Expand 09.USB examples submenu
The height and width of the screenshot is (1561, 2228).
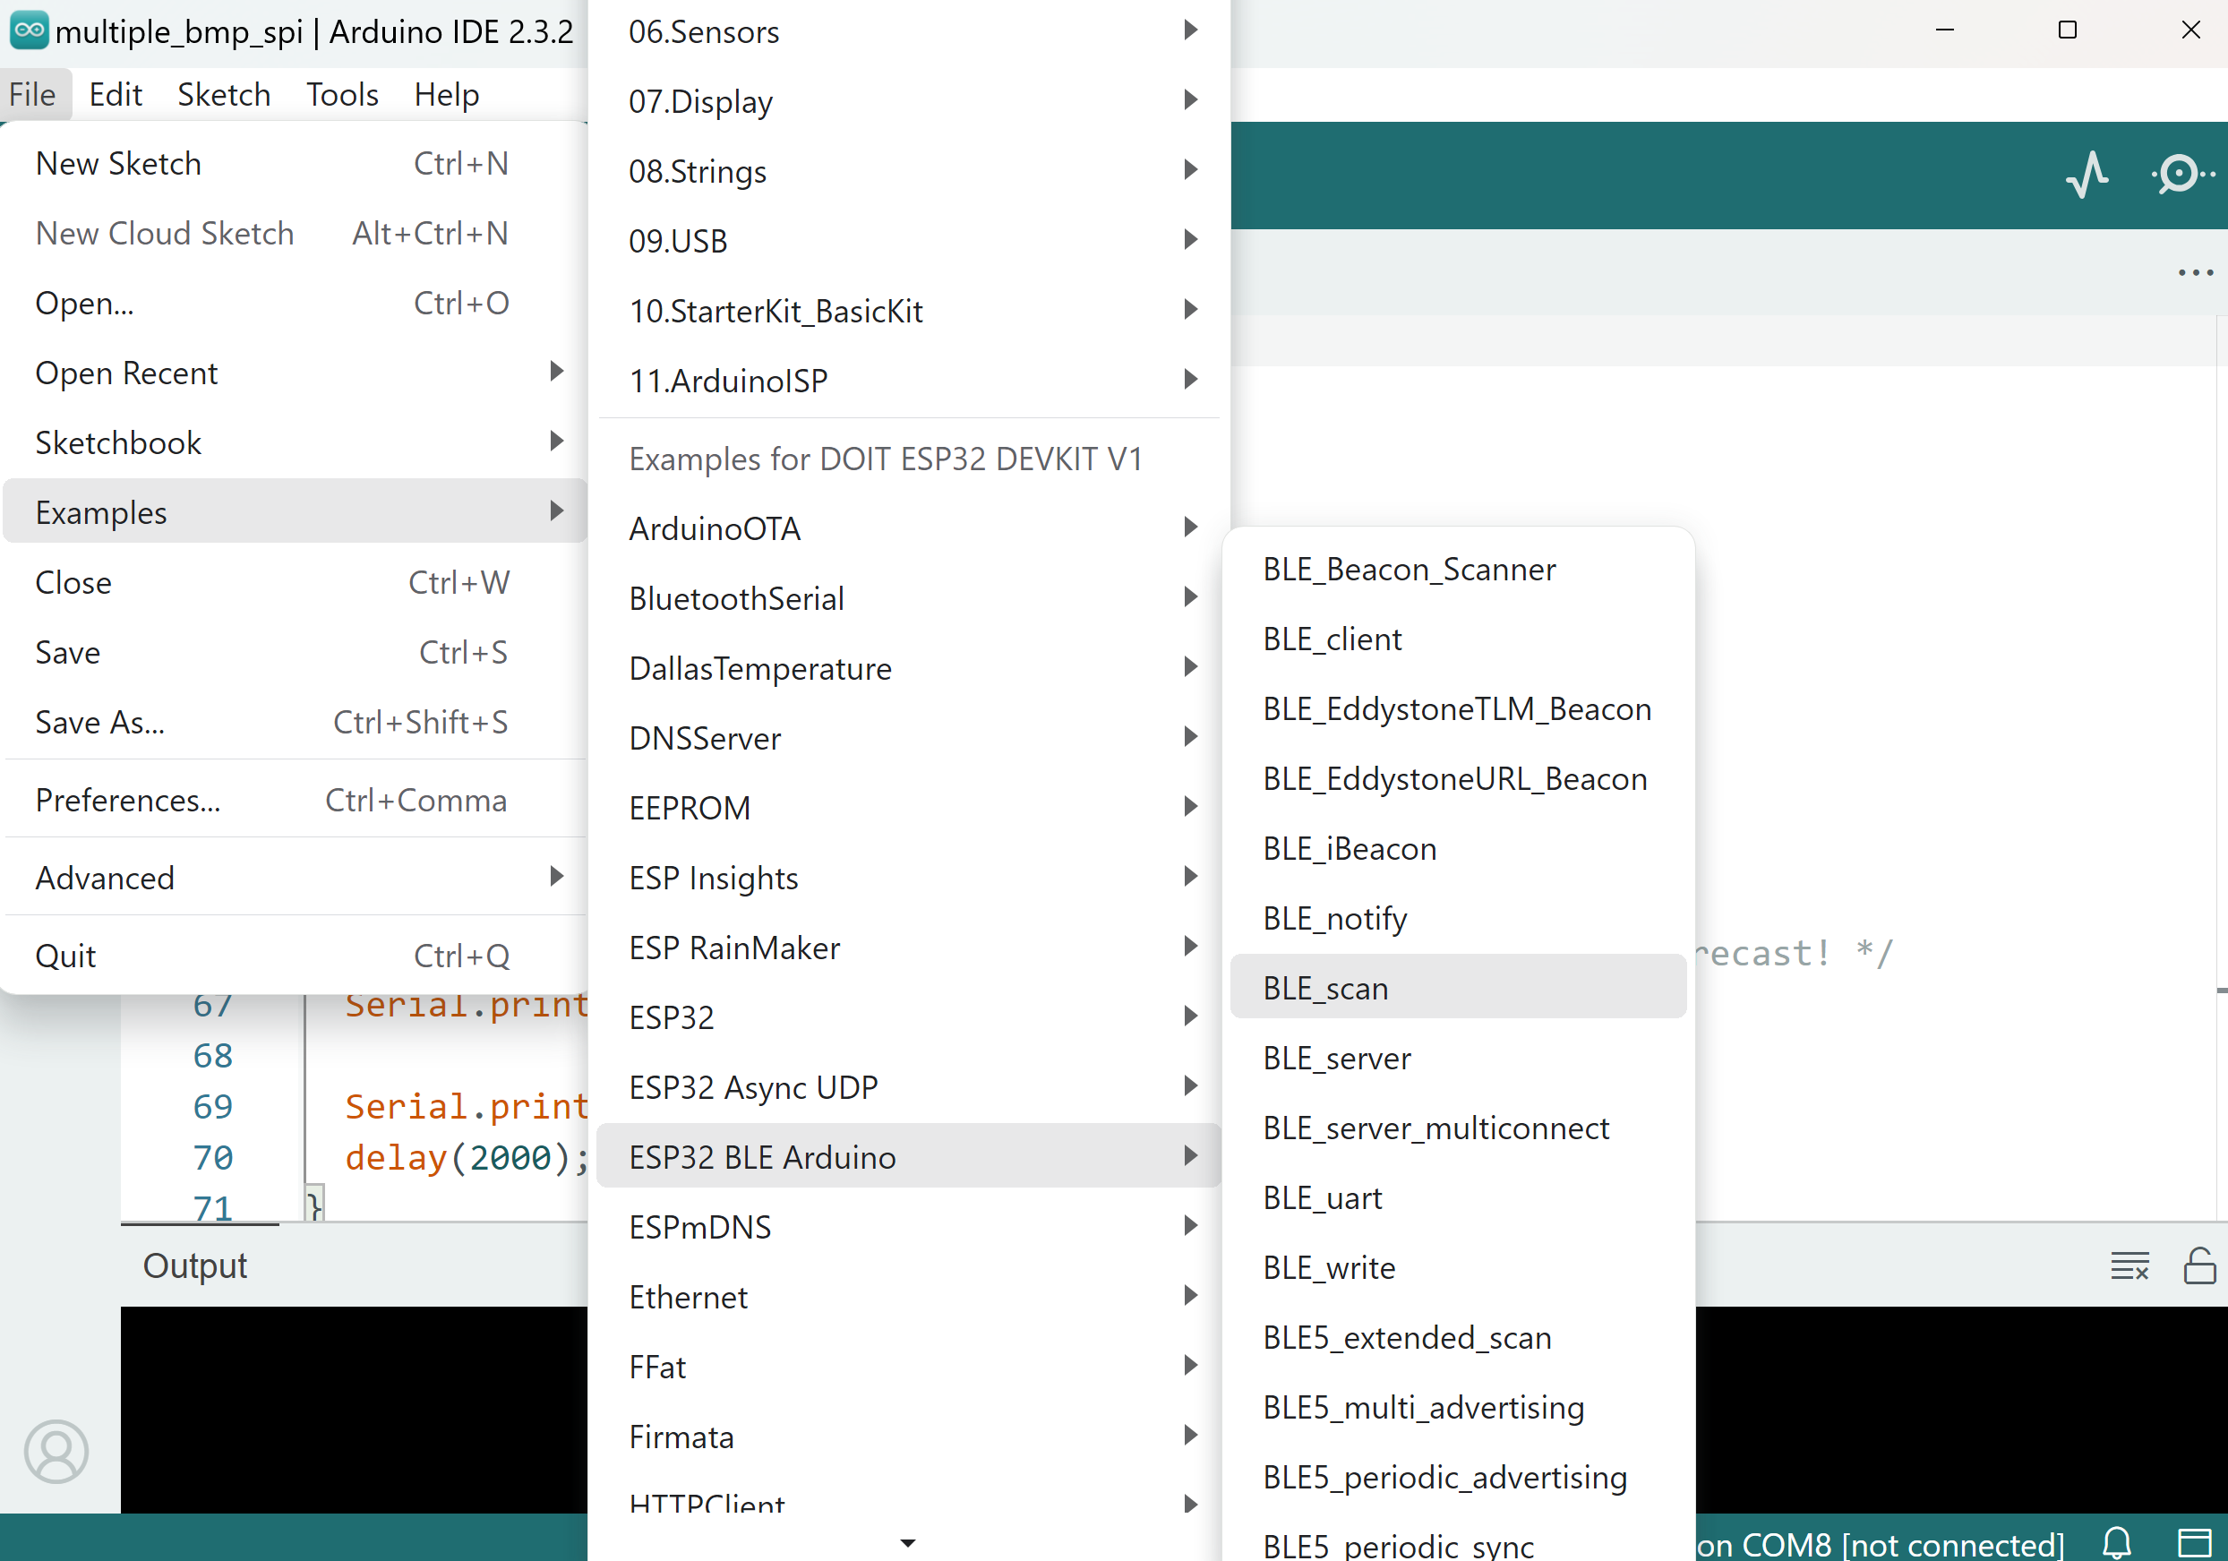(908, 241)
